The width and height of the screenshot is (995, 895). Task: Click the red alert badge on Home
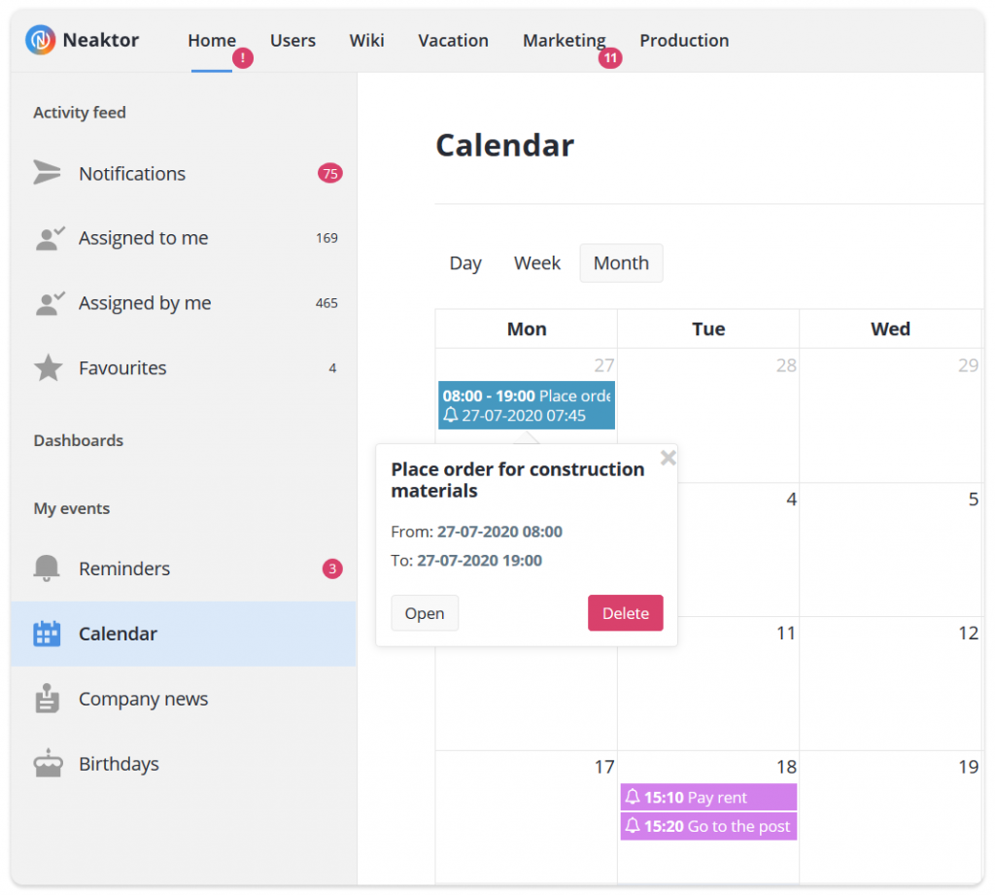click(x=242, y=57)
